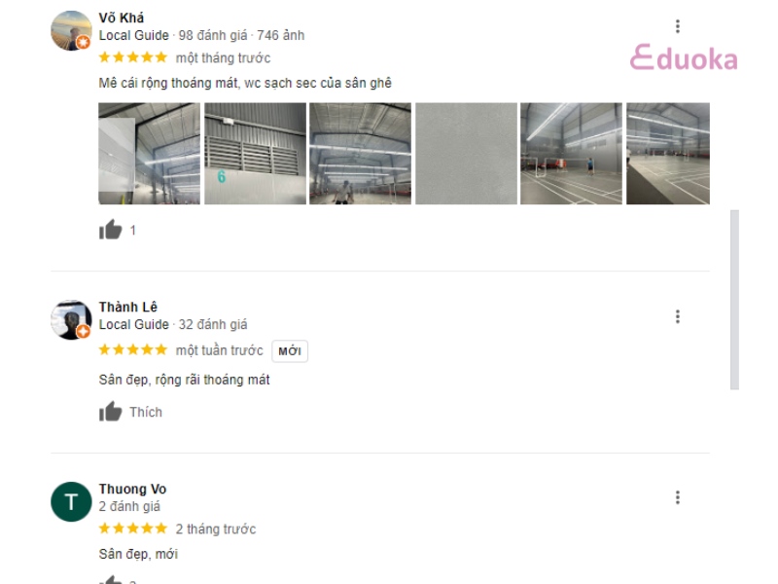The height and width of the screenshot is (584, 778).
Task: Click Thành Lê's profile avatar
Action: (71, 319)
